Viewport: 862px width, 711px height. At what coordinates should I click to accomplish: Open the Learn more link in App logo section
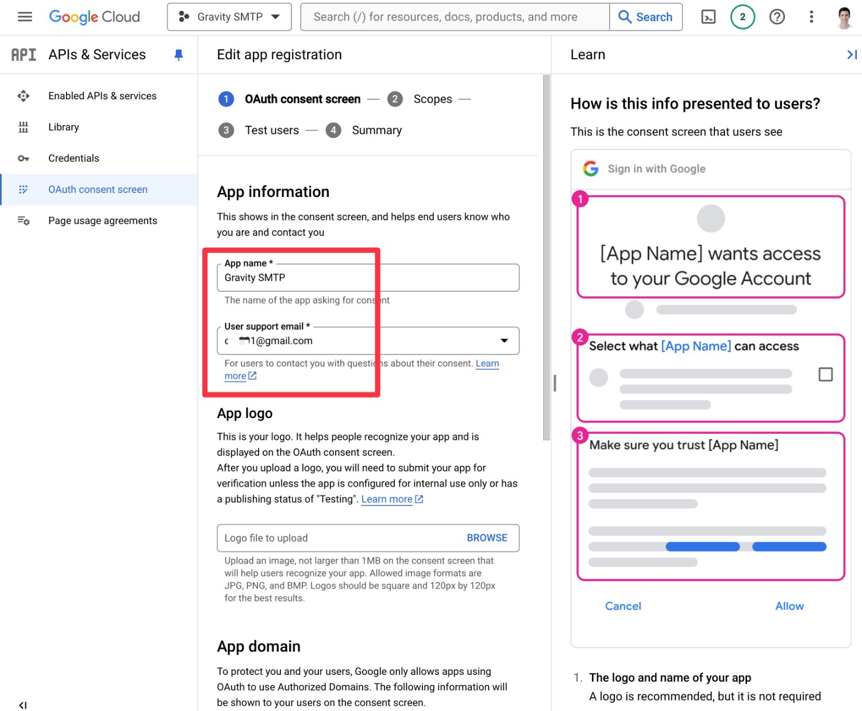pyautogui.click(x=392, y=499)
